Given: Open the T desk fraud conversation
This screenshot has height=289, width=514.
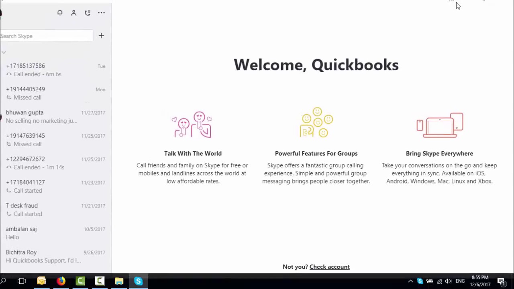Looking at the screenshot, I should pyautogui.click(x=56, y=210).
